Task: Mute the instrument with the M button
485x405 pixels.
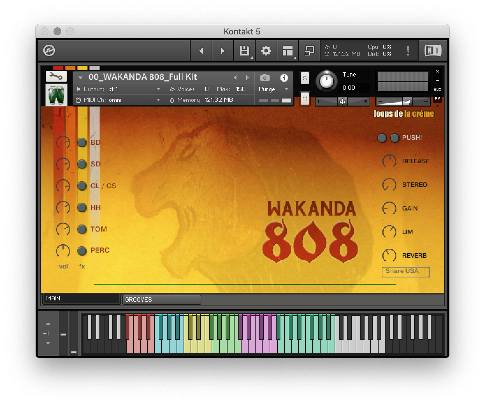Action: (304, 99)
